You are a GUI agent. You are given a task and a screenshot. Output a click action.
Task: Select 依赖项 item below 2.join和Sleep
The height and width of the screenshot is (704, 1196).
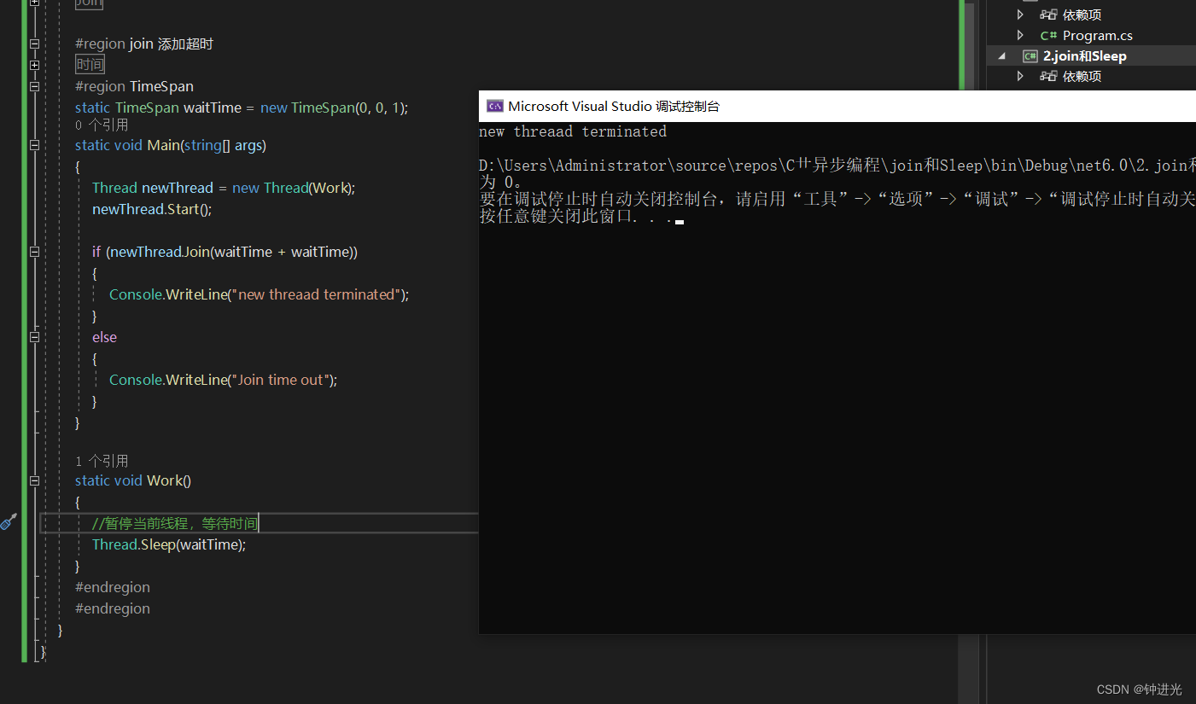(x=1082, y=77)
